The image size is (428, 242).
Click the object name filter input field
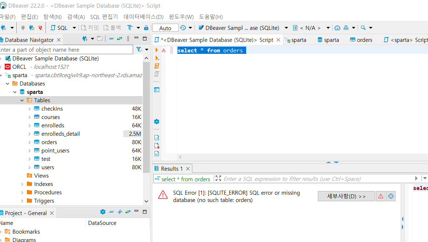(x=66, y=50)
